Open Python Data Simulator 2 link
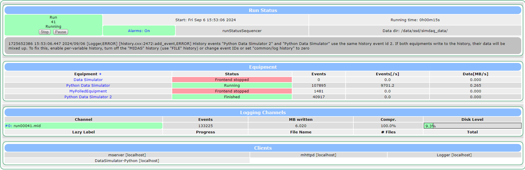This screenshot has height=170, width=525. coord(88,97)
